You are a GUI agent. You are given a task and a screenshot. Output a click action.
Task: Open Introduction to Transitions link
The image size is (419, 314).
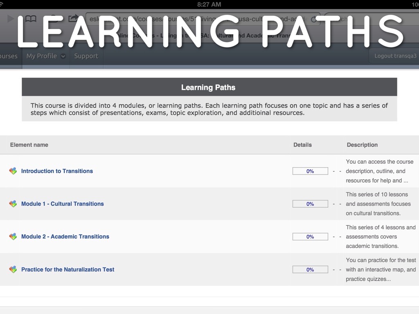coord(57,171)
